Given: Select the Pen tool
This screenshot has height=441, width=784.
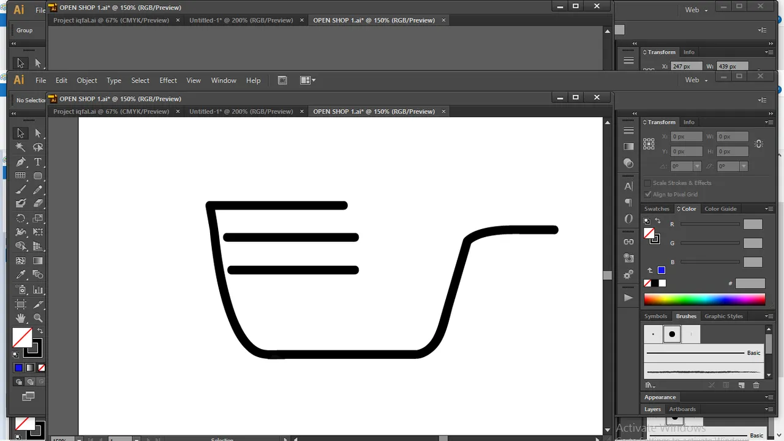Looking at the screenshot, I should coord(20,162).
